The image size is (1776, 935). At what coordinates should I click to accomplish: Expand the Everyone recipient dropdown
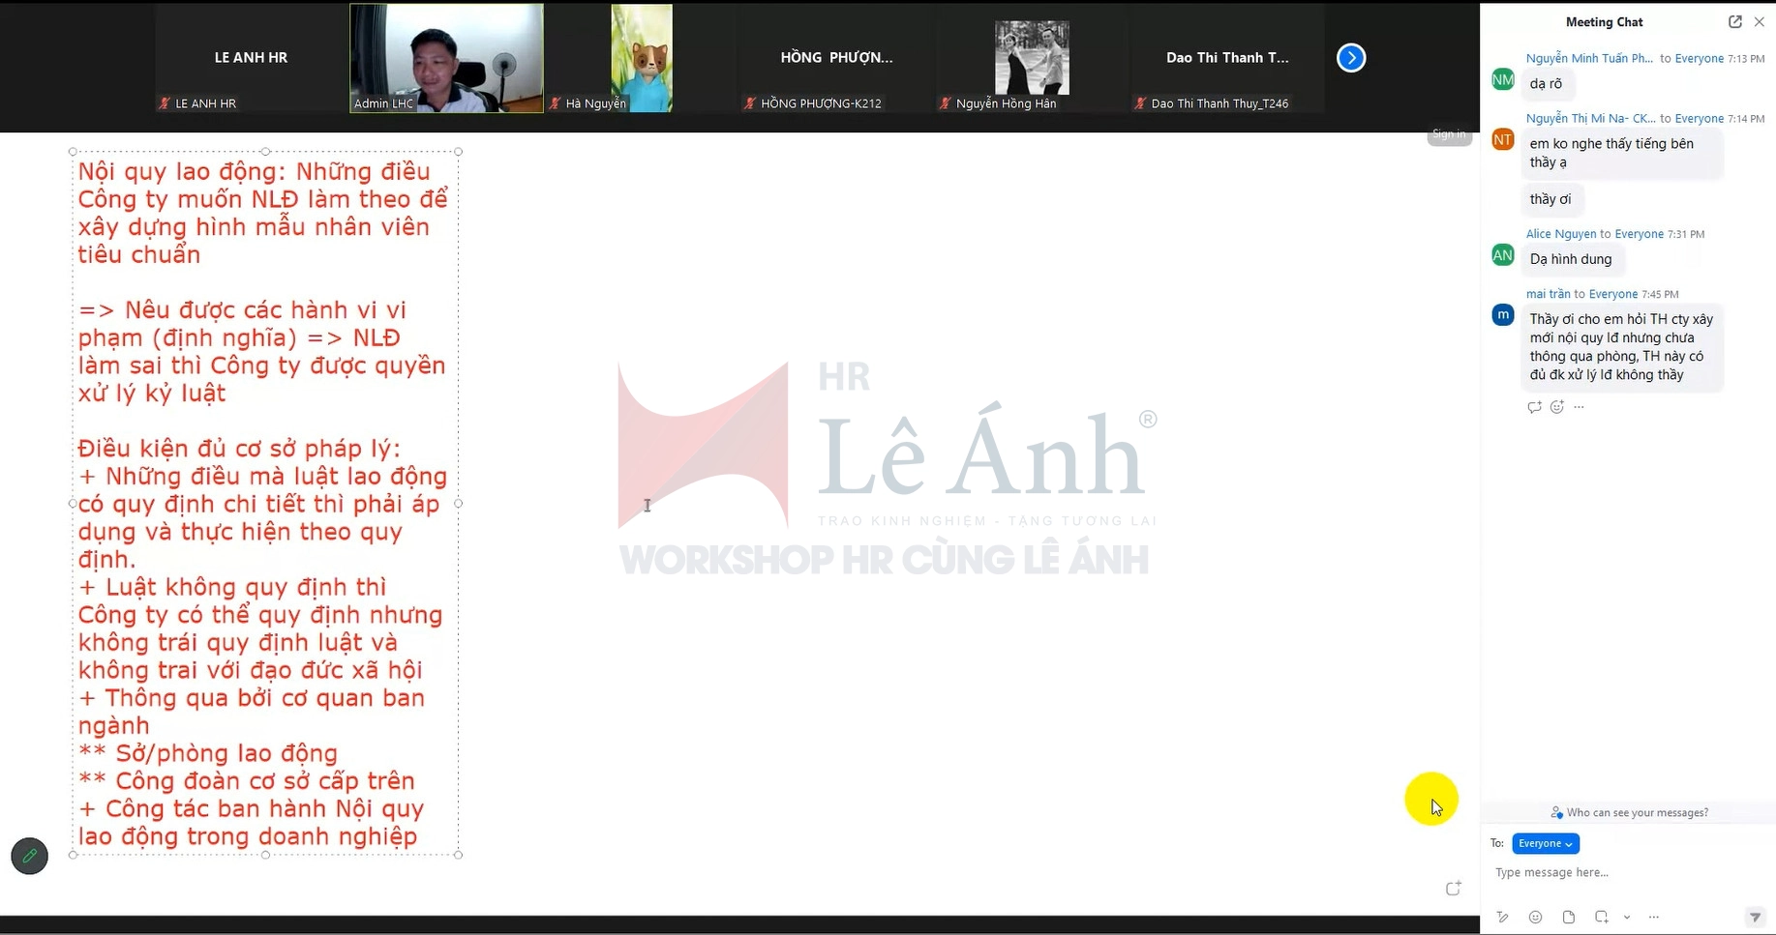[1545, 843]
